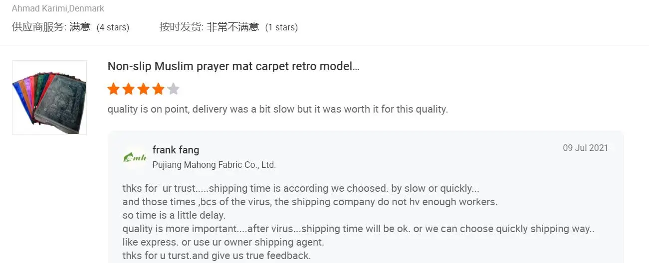Click the 满意 (4 stars) rating
The image size is (649, 263).
(x=99, y=27)
